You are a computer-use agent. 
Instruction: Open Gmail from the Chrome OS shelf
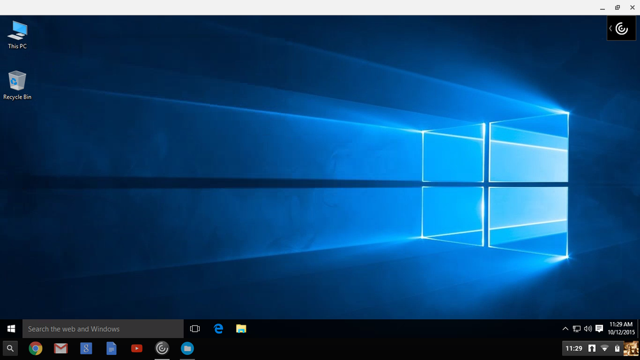click(x=61, y=348)
